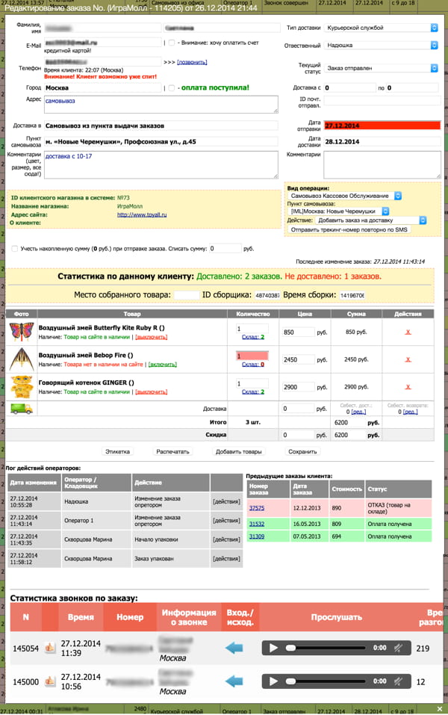Open 'Пункт самовывоза' IML Москва dropdown
The image size is (448, 715).
(x=339, y=211)
